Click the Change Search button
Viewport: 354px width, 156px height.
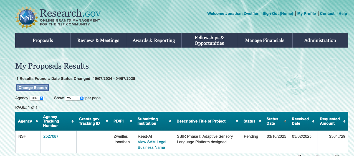(x=33, y=88)
